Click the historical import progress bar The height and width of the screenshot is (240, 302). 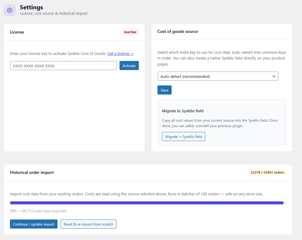(147, 203)
